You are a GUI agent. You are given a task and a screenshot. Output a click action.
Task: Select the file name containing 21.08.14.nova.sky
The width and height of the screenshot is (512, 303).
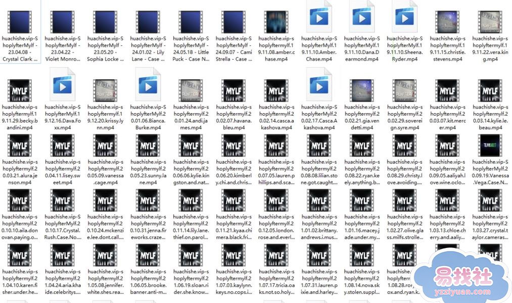click(362, 281)
